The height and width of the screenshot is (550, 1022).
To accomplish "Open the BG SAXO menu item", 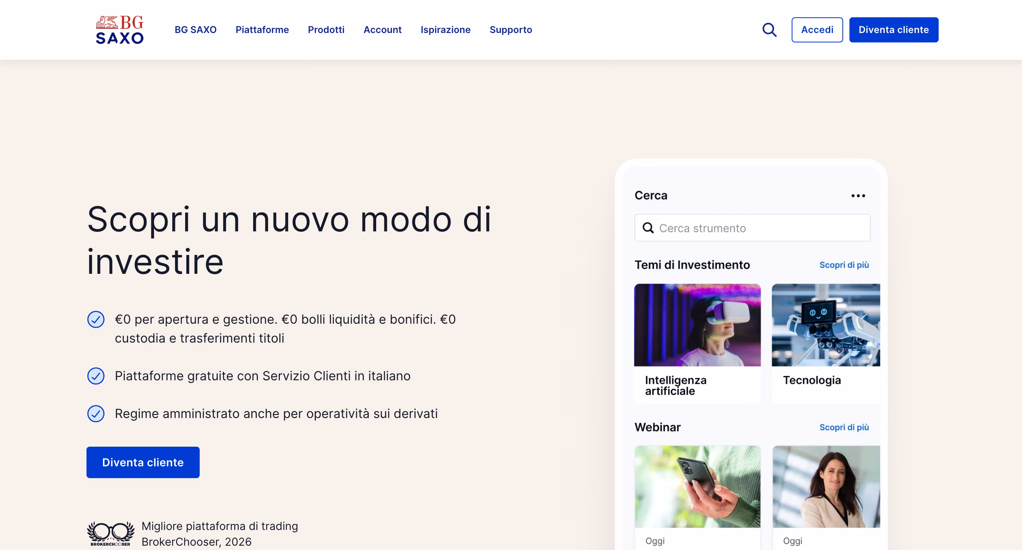I will point(196,30).
